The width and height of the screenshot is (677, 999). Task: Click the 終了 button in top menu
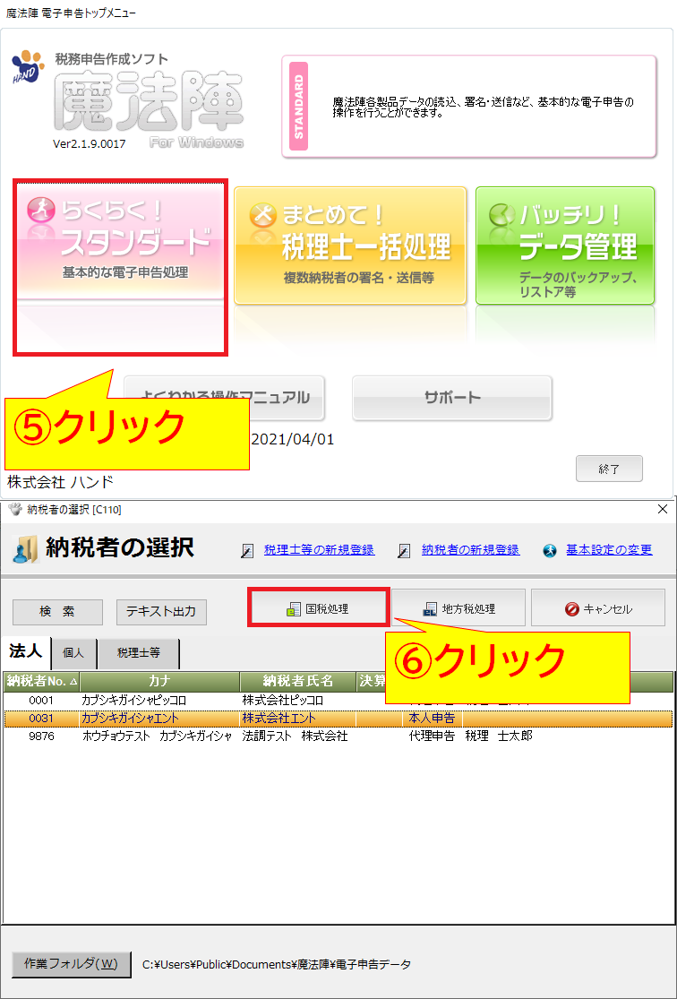(x=609, y=469)
